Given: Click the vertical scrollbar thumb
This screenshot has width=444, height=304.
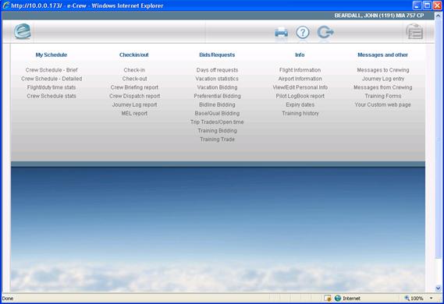Looking at the screenshot, I should (438, 139).
